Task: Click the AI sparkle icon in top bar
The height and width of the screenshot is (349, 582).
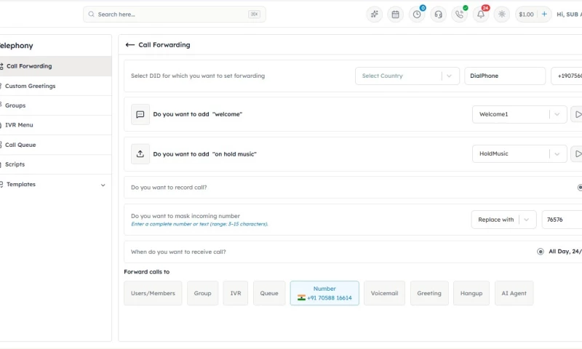Action: pyautogui.click(x=374, y=15)
